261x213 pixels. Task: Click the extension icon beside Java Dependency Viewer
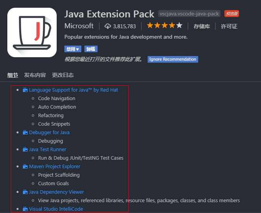25,192
